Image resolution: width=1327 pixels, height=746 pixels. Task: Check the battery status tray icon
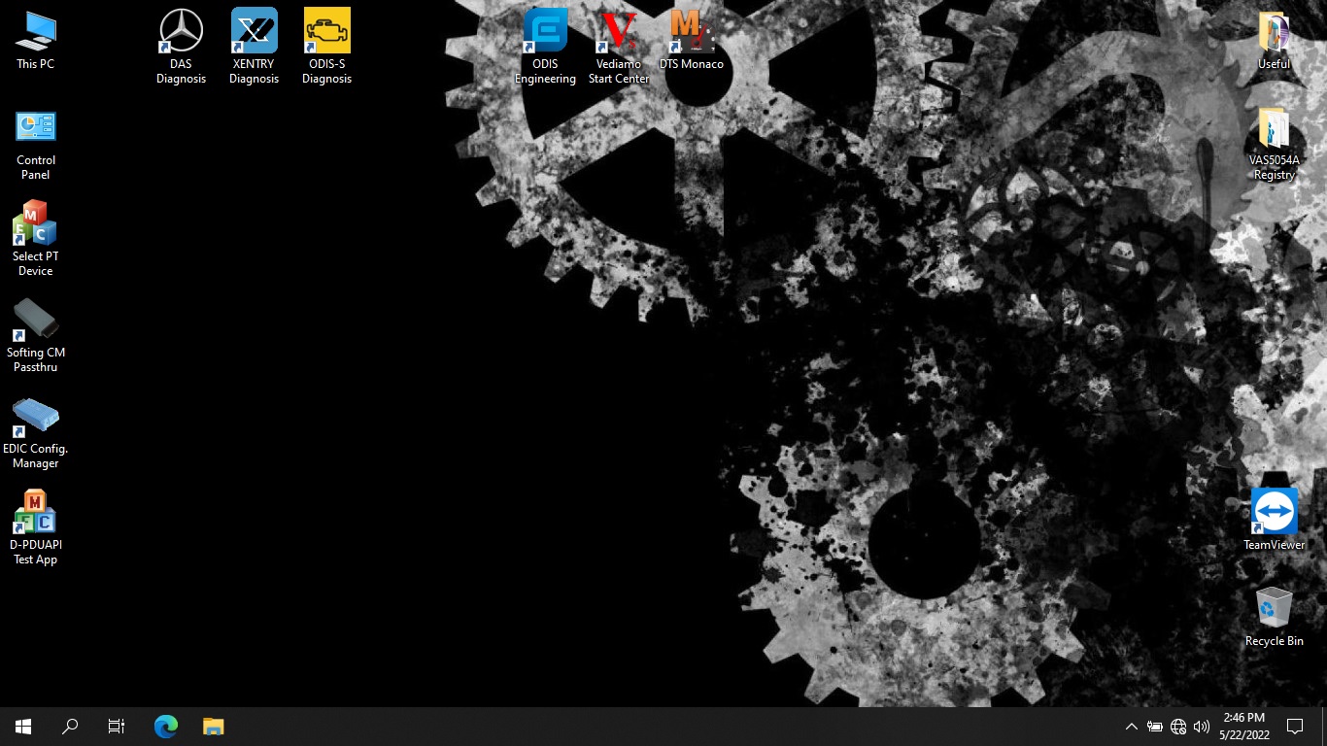[1155, 727]
